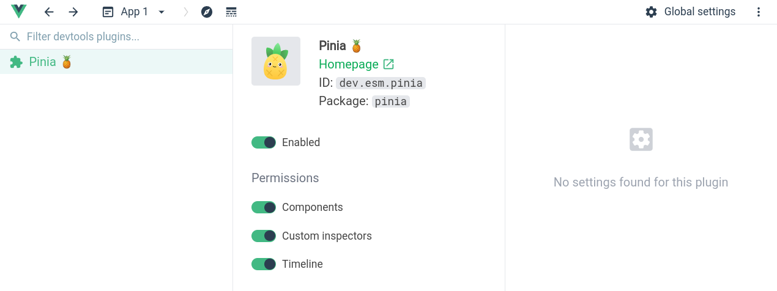777x291 pixels.
Task: Click the Vue logo icon
Action: [19, 12]
